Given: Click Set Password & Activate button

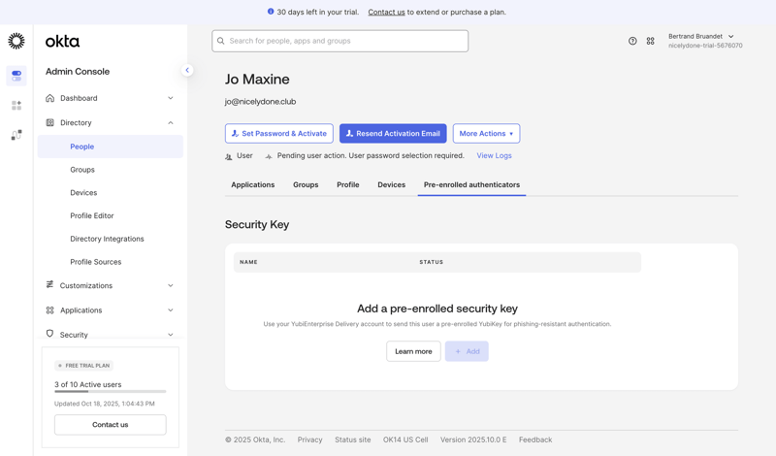Looking at the screenshot, I should [279, 134].
